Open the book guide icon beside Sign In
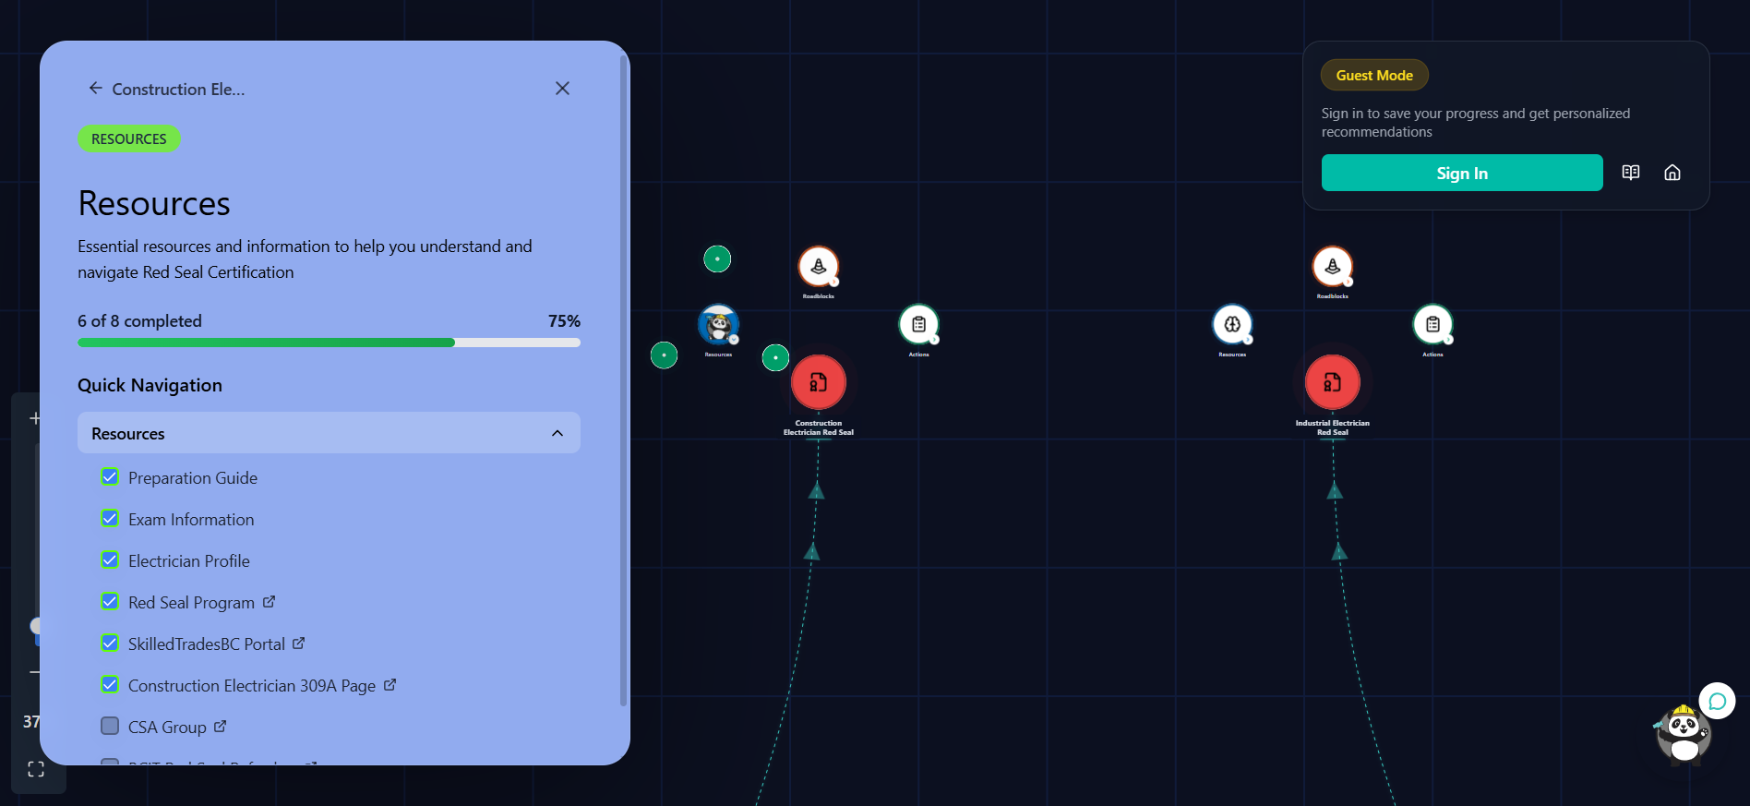Viewport: 1750px width, 806px height. pyautogui.click(x=1630, y=173)
